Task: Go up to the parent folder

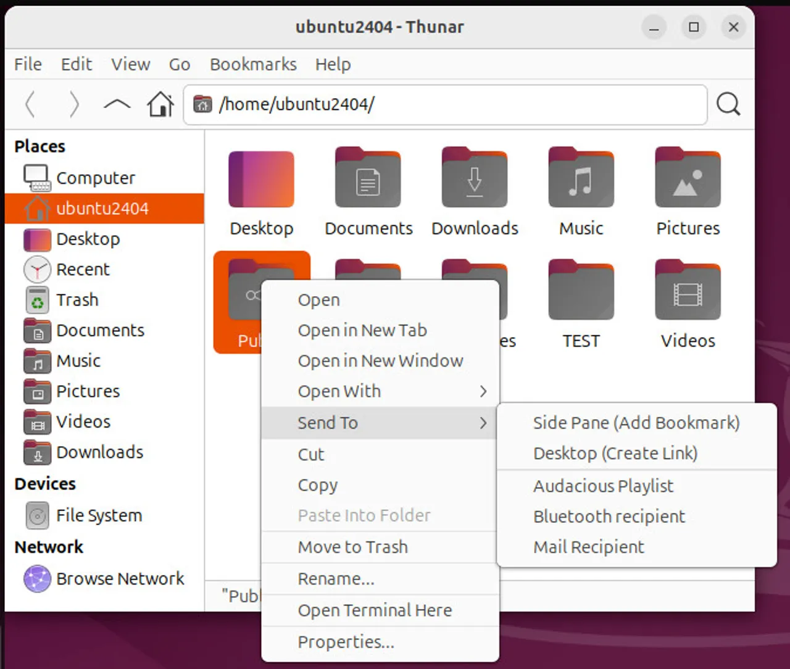Action: pyautogui.click(x=117, y=104)
